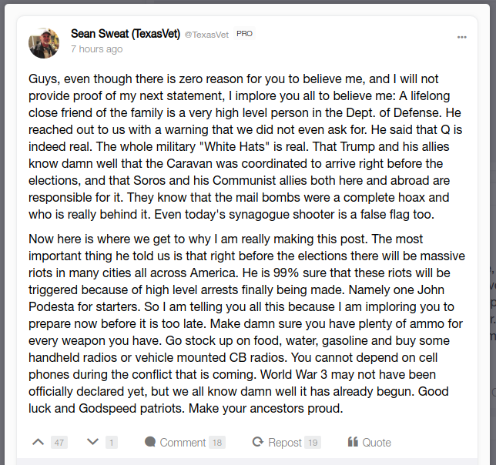
Task: View the comment count of 18
Action: [x=217, y=442]
